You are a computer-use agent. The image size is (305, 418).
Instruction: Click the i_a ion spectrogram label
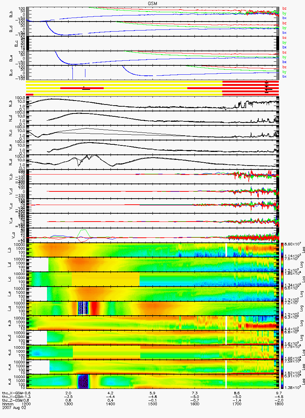point(10,308)
